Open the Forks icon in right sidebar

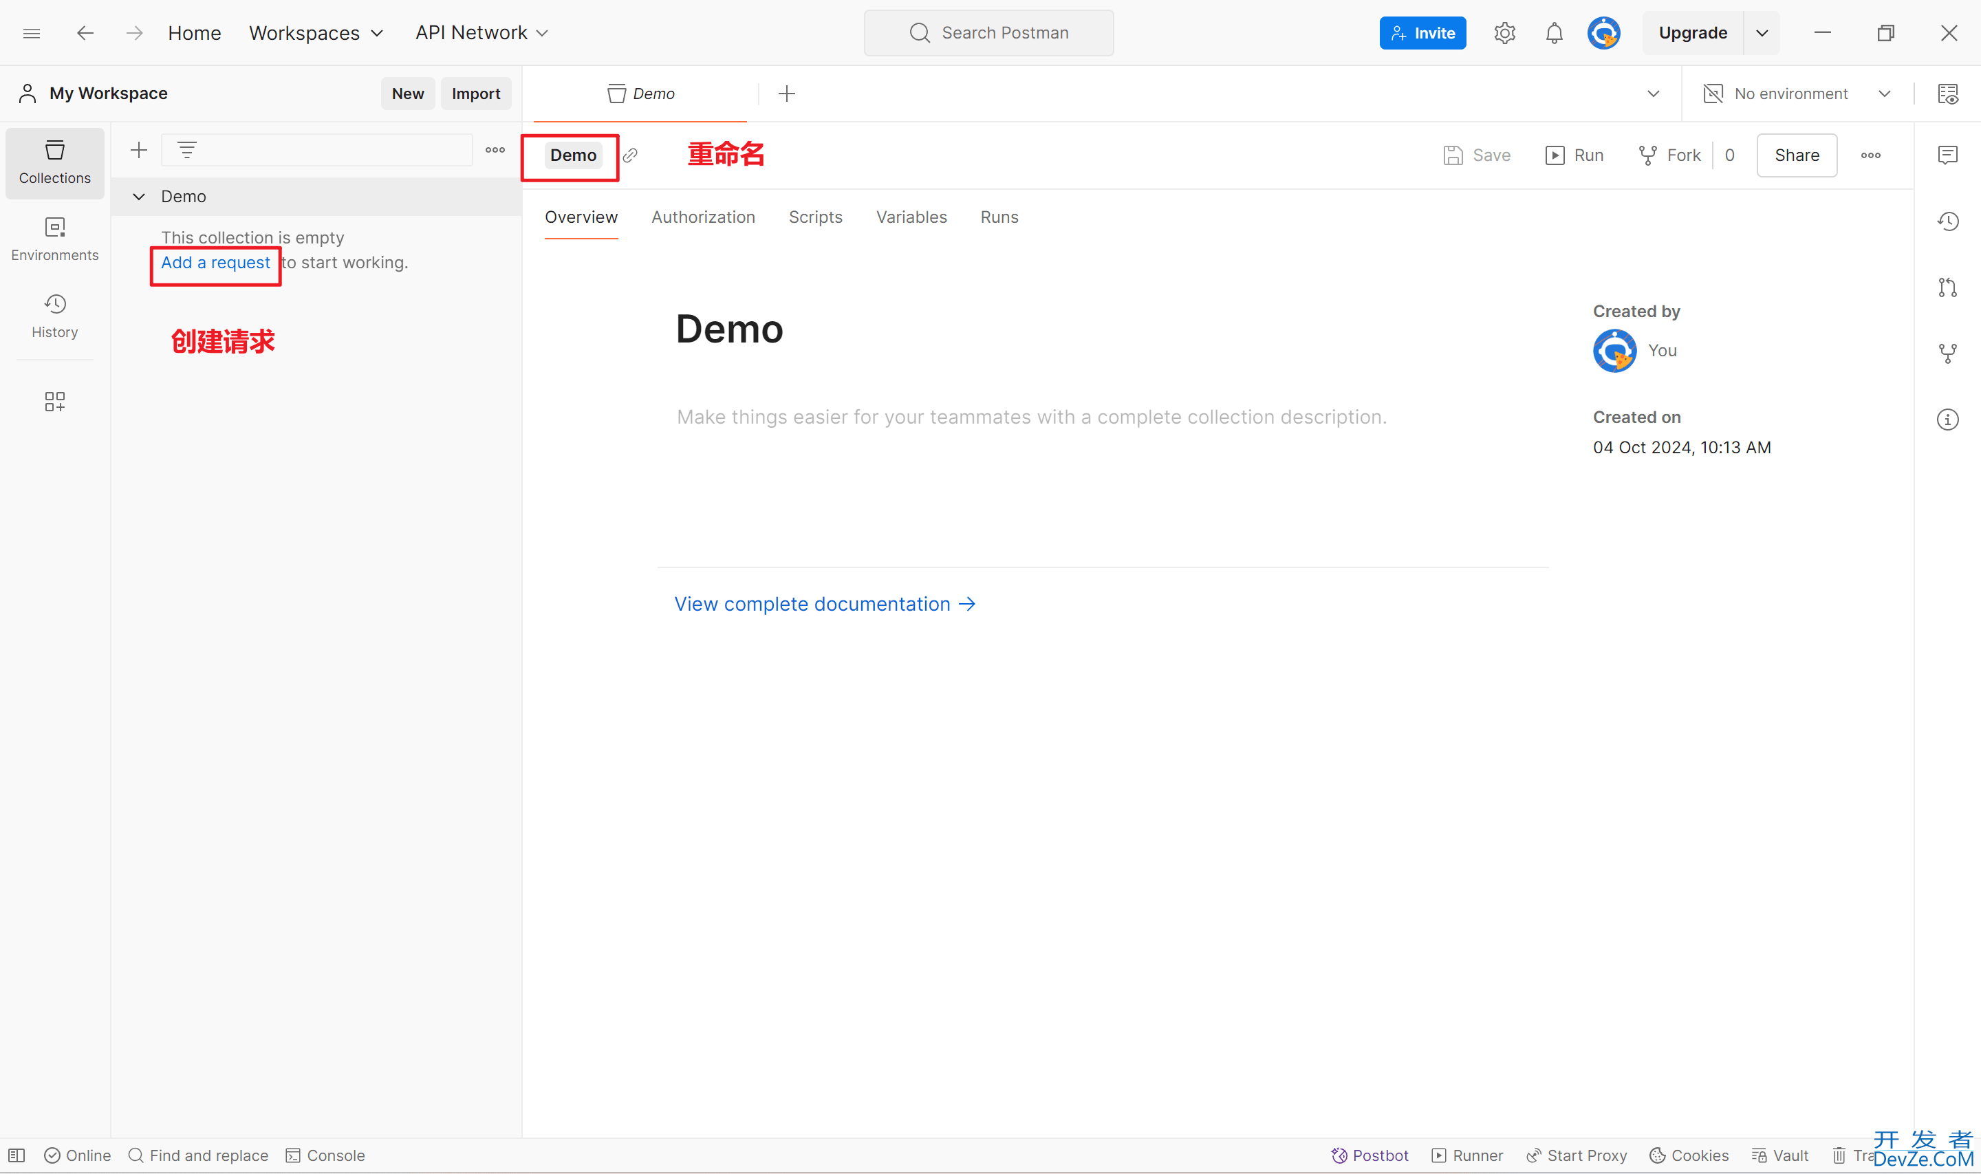1948,354
